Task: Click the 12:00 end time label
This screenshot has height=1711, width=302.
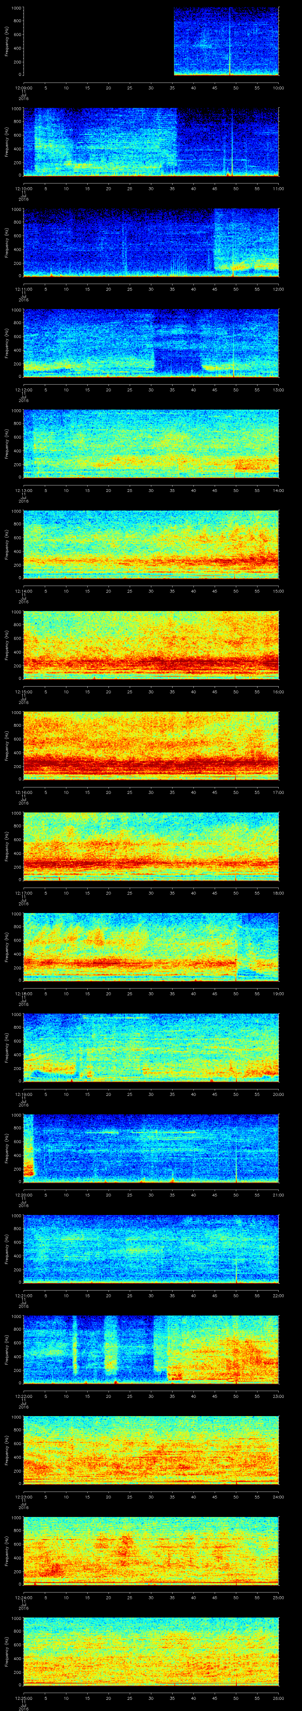Action: click(278, 289)
